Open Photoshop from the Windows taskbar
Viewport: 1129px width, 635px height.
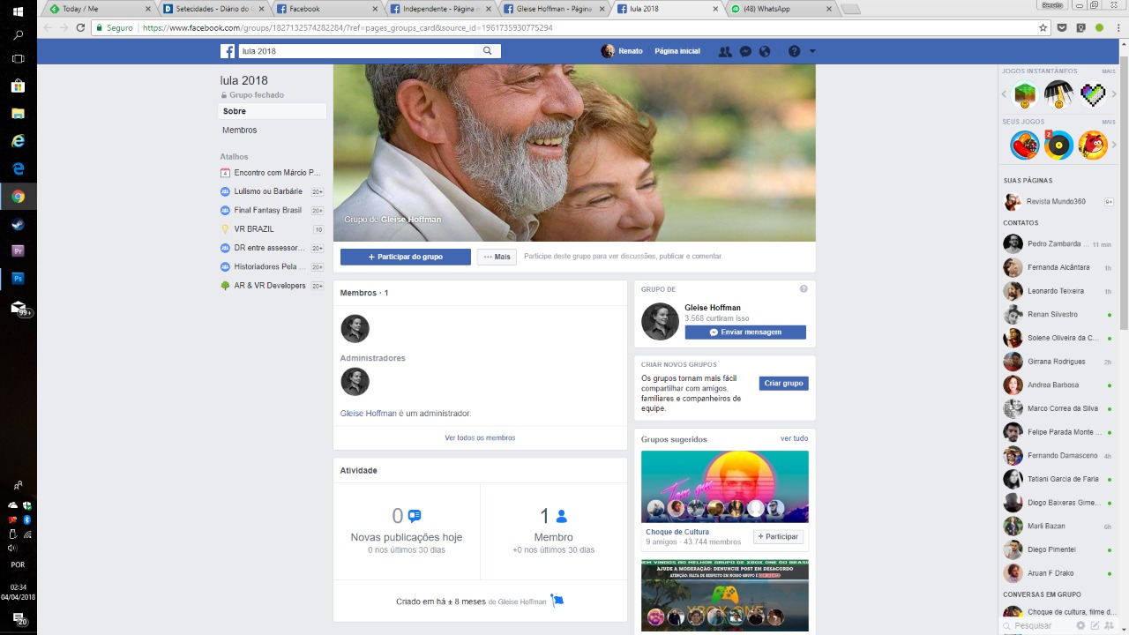pyautogui.click(x=18, y=278)
